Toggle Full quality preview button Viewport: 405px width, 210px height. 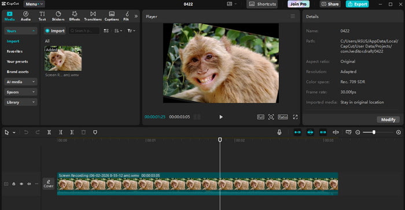260,117
